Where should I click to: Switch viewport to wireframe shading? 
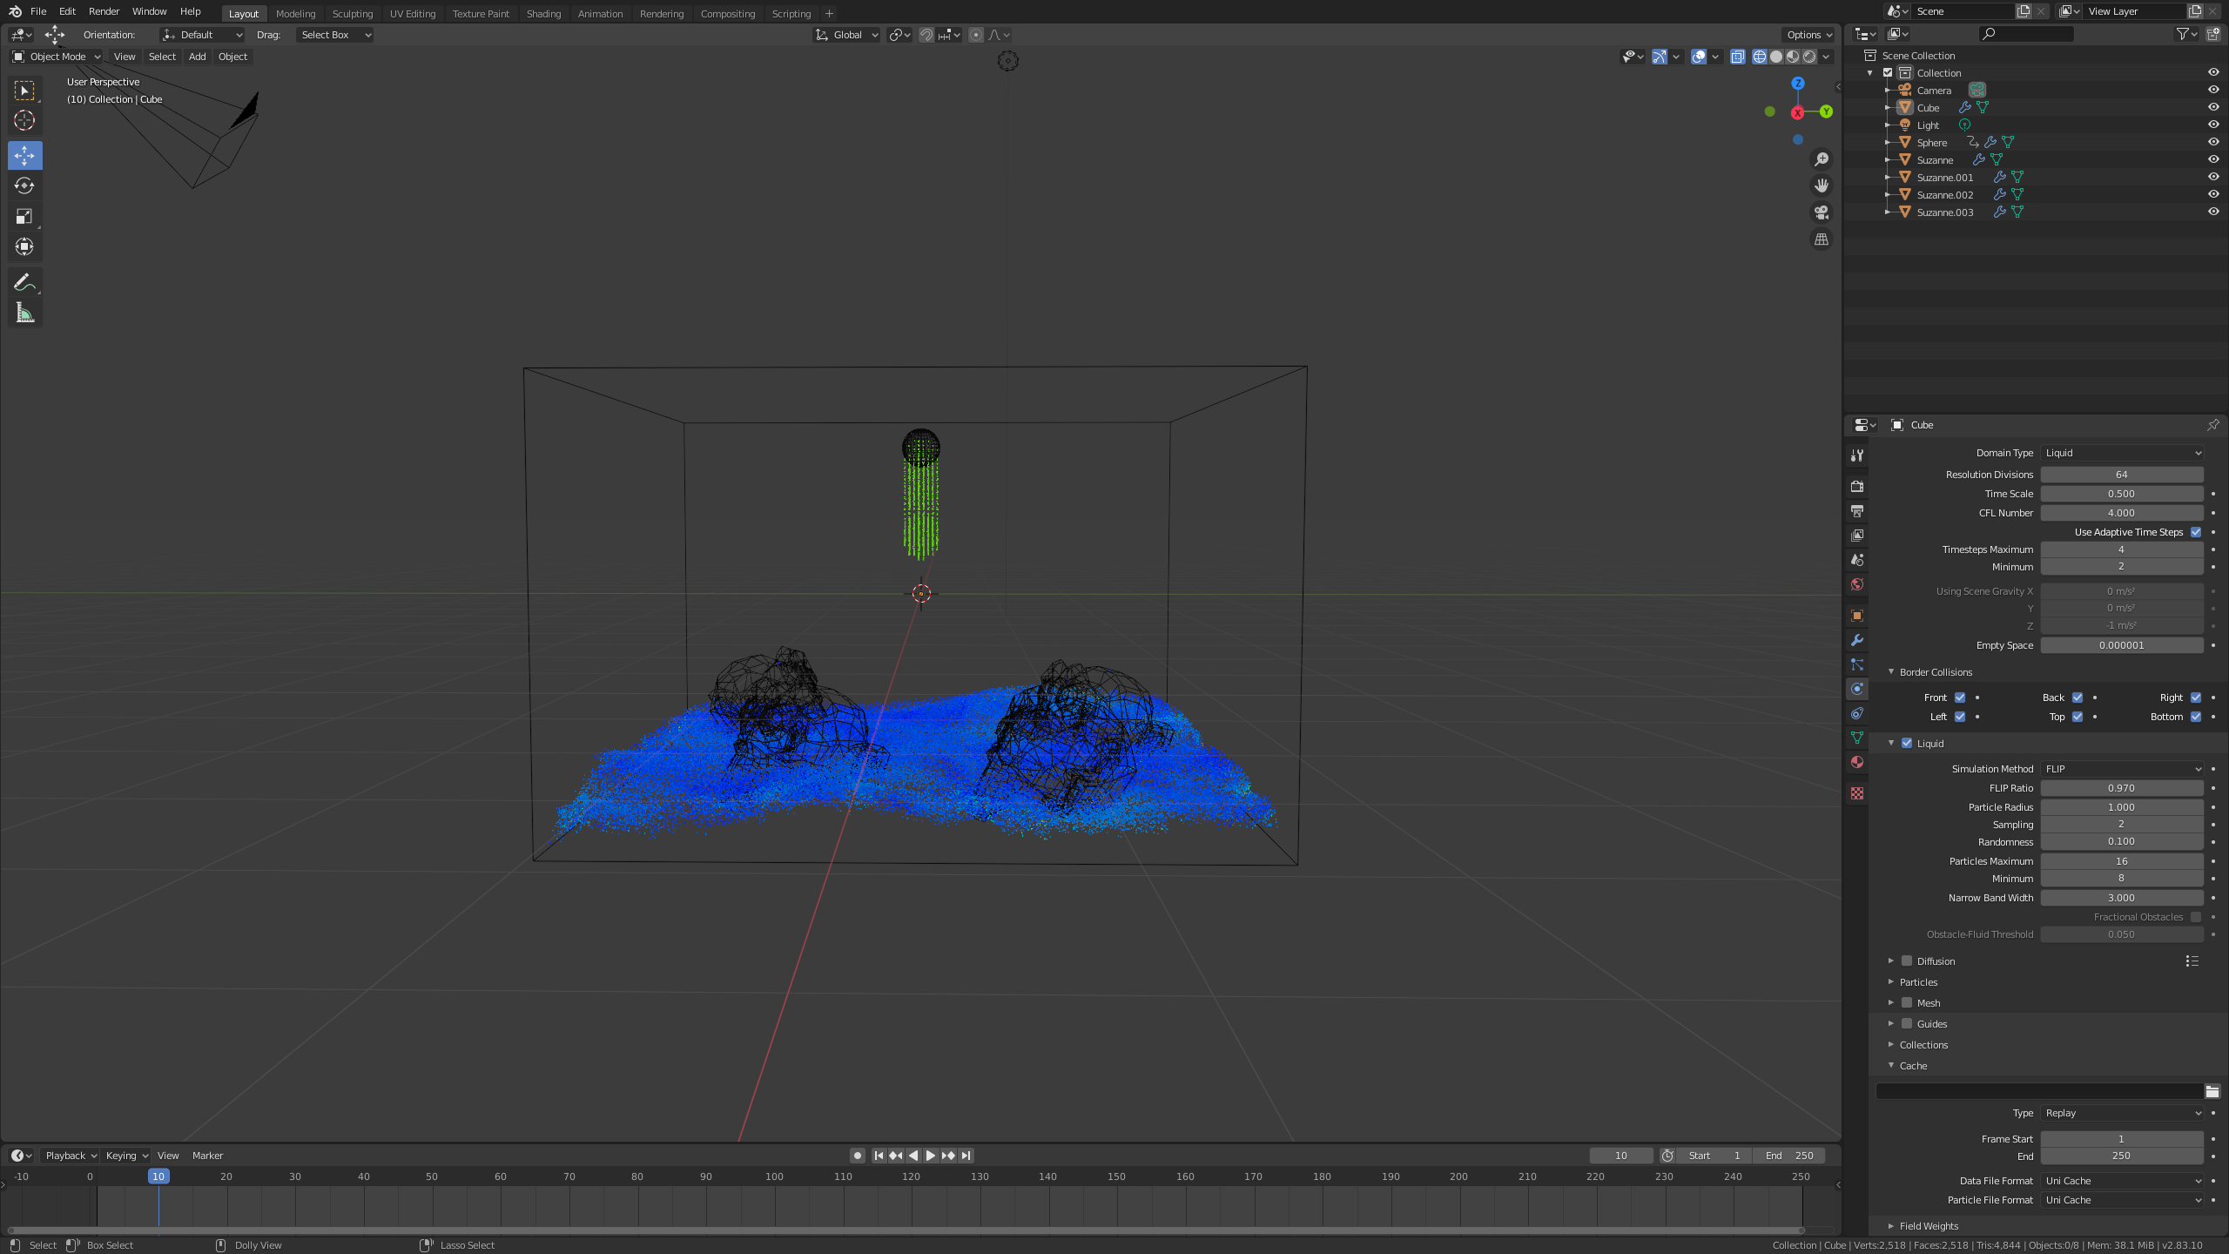(1759, 57)
